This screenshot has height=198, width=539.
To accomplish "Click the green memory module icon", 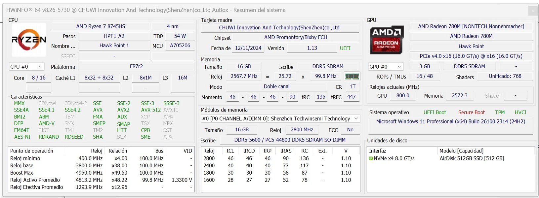I will [x=352, y=77].
